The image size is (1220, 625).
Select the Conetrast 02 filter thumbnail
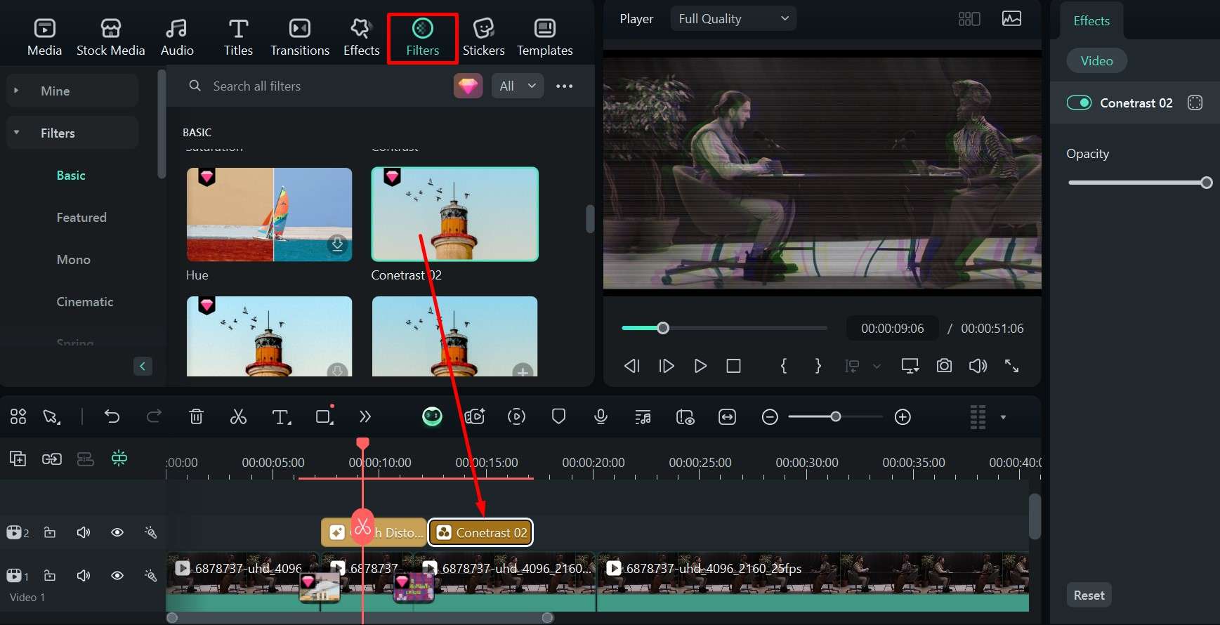coord(454,214)
